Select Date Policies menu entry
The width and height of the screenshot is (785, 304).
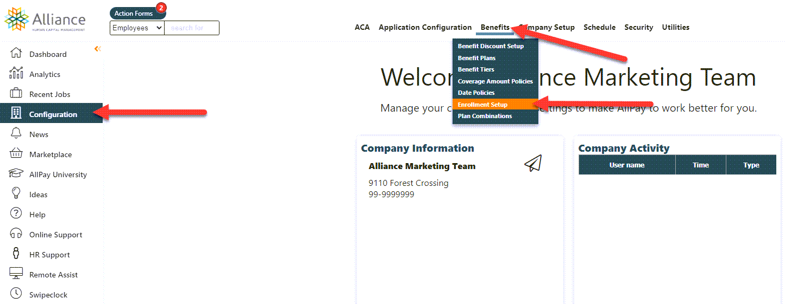click(x=495, y=93)
